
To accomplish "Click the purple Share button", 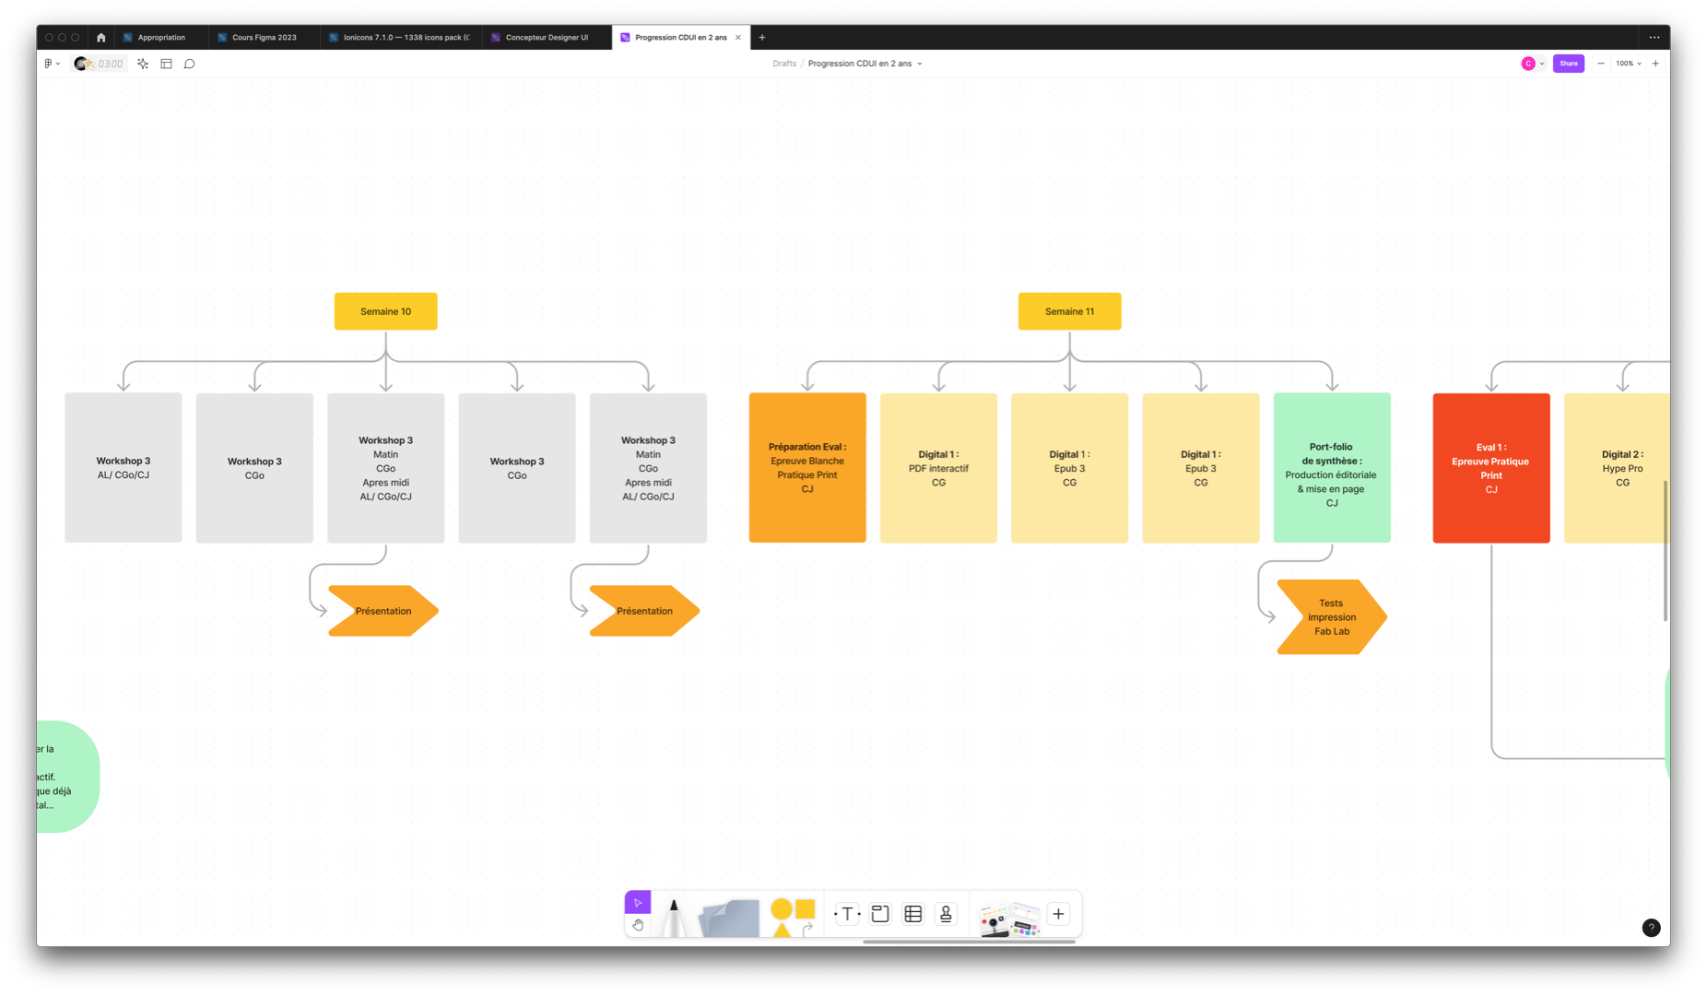I will coord(1568,64).
